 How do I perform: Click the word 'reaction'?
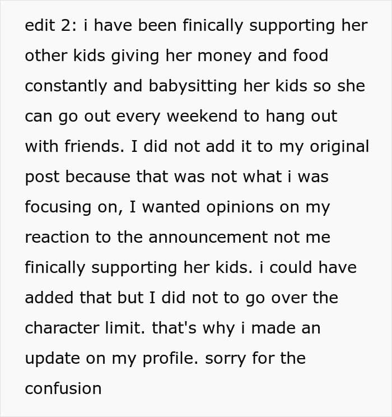point(57,237)
